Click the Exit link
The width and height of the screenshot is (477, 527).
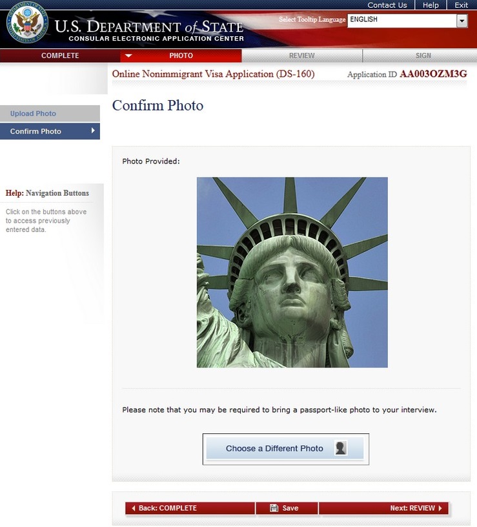[462, 5]
